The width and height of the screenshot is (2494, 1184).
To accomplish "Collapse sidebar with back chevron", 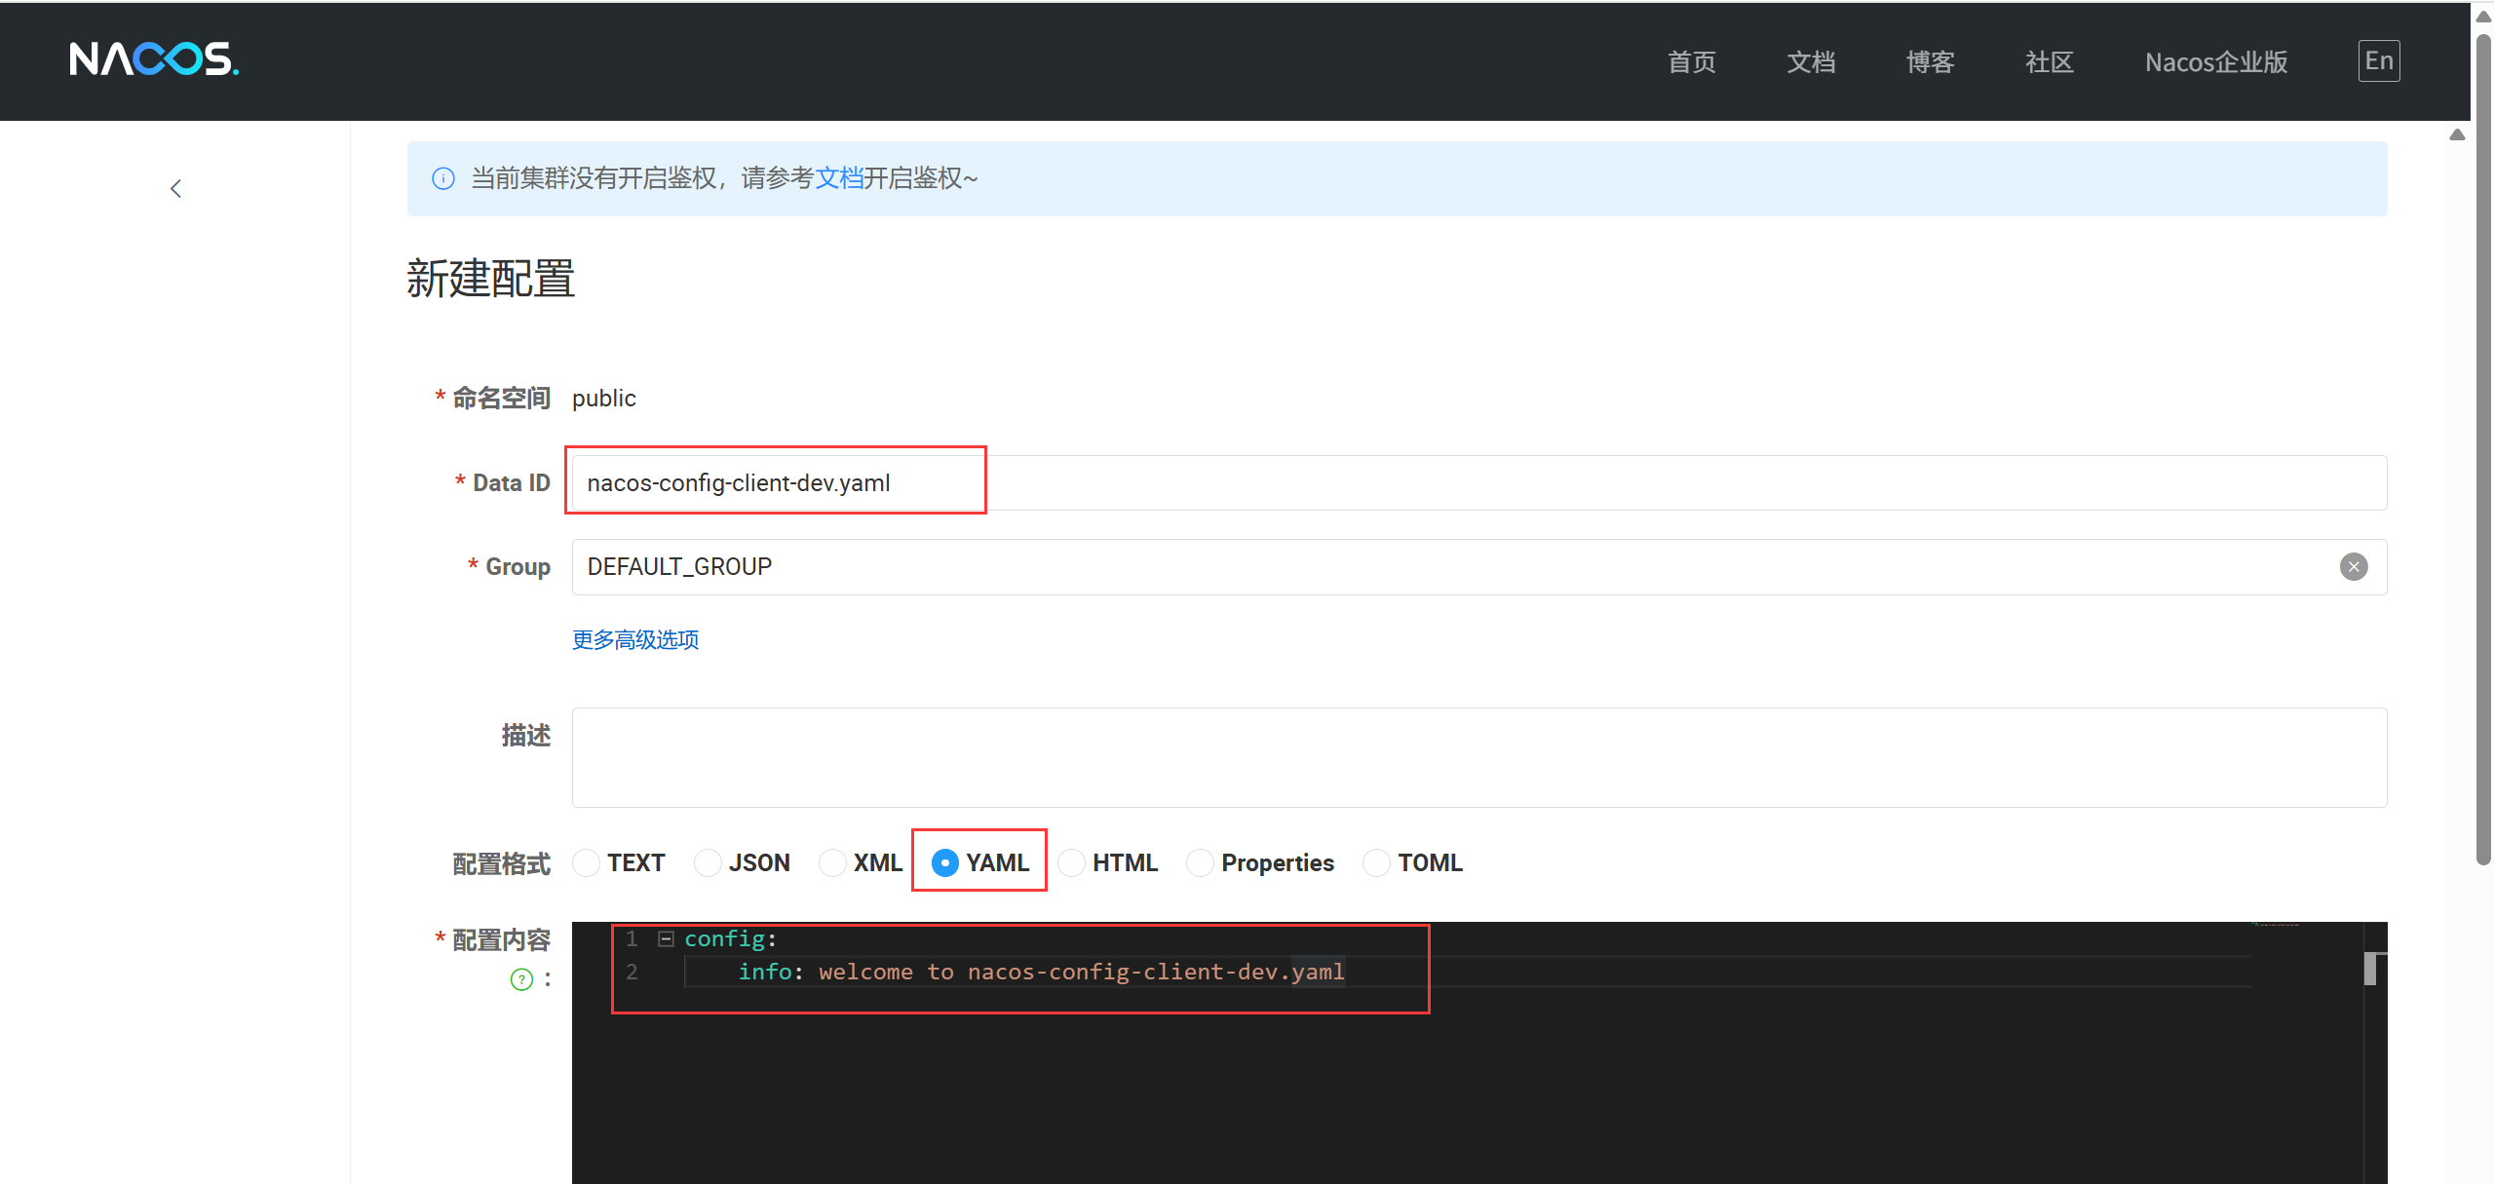I will coord(175,188).
